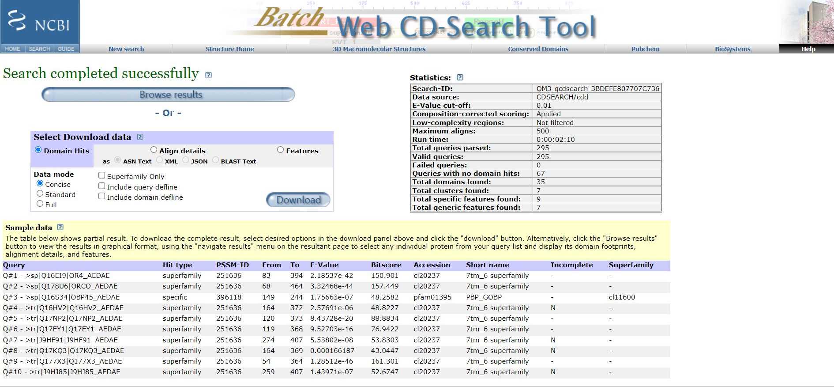Click the Superfamily column header
Viewport: 834px width, 387px height.
coord(631,265)
